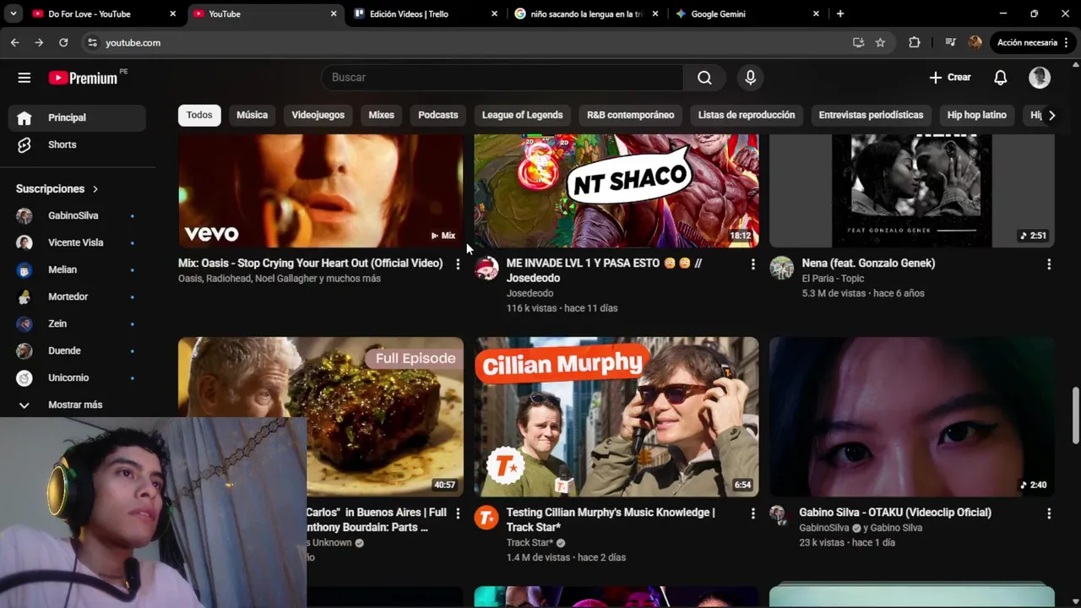Select the League of Legends chip
The width and height of the screenshot is (1081, 608).
(522, 115)
